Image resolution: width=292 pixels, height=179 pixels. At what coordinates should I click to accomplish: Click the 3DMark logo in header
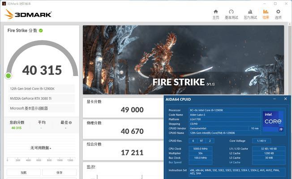pos(28,14)
